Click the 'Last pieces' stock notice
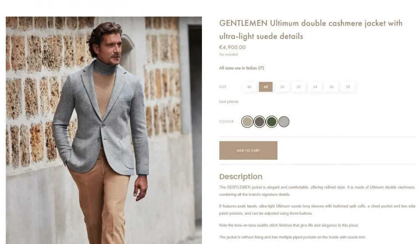The width and height of the screenshot is (419, 244). [x=229, y=101]
